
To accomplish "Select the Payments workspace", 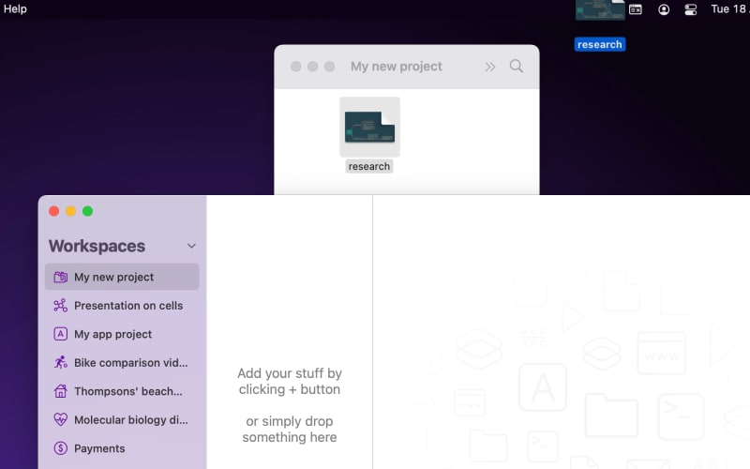I will (122, 448).
